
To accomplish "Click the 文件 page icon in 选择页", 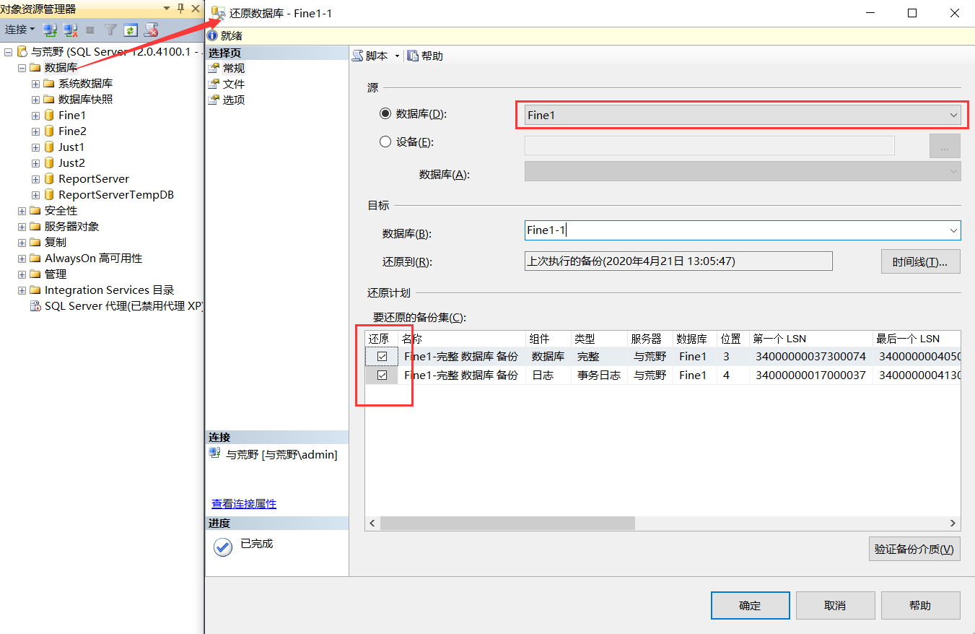I will tap(214, 84).
